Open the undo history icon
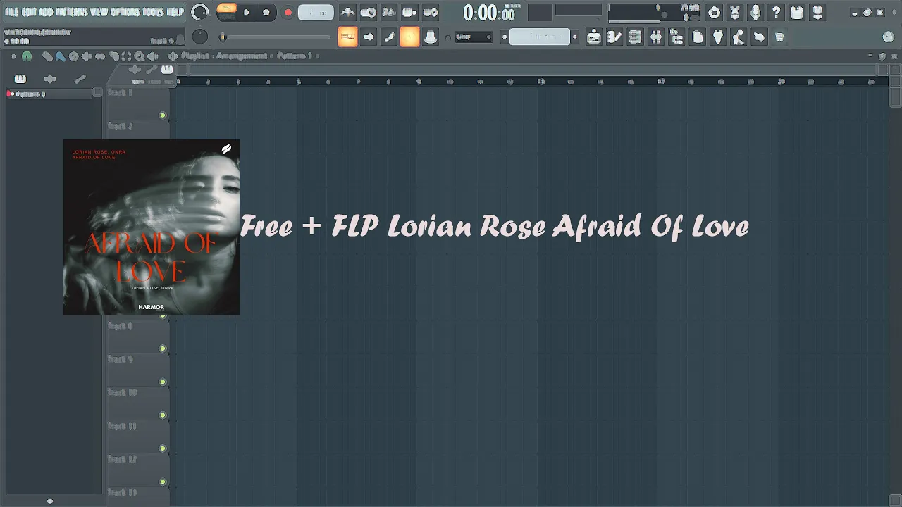This screenshot has width=902, height=507. point(714,12)
